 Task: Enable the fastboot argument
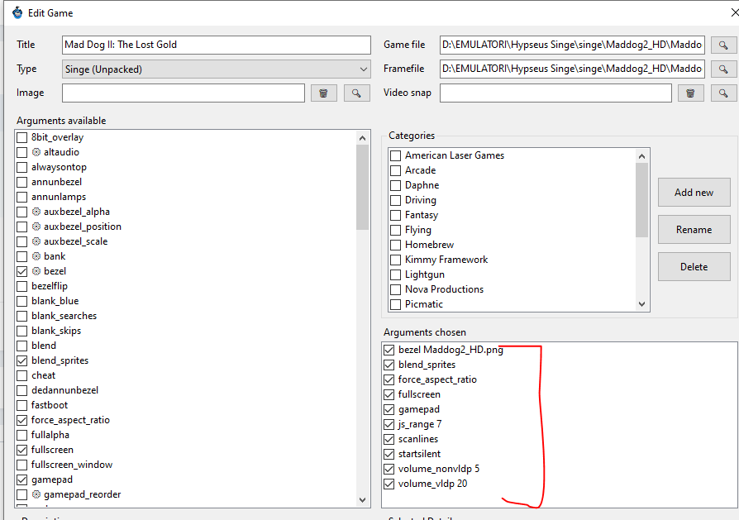tap(21, 405)
